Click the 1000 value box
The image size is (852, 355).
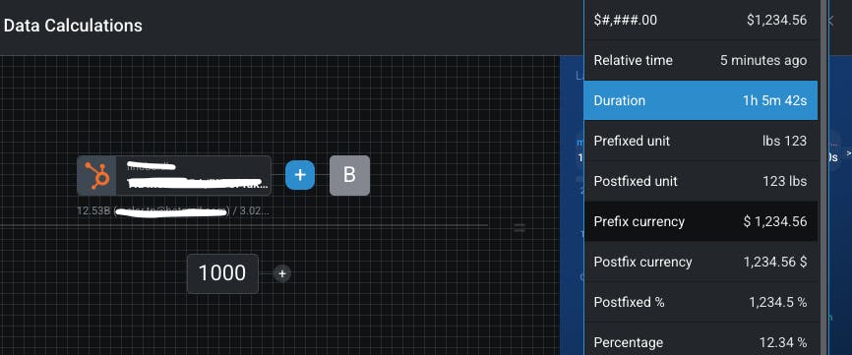(x=222, y=273)
